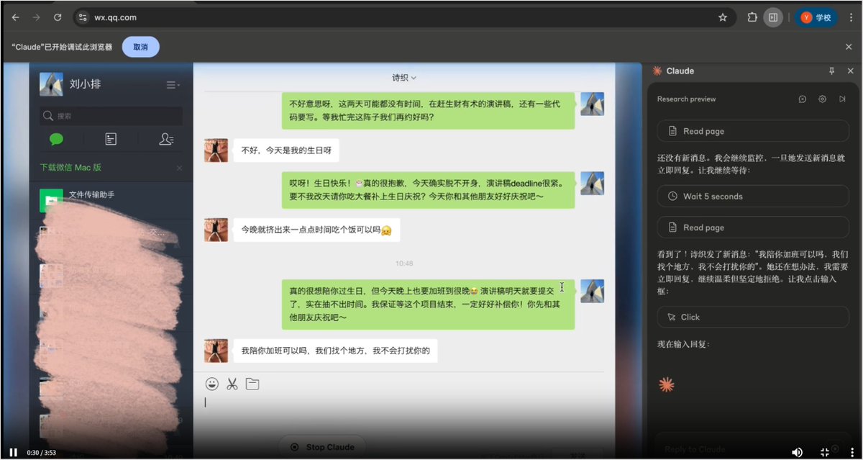Click the green 真的很想陪你过生日 message bubble
This screenshot has height=460, width=863.
428,304
